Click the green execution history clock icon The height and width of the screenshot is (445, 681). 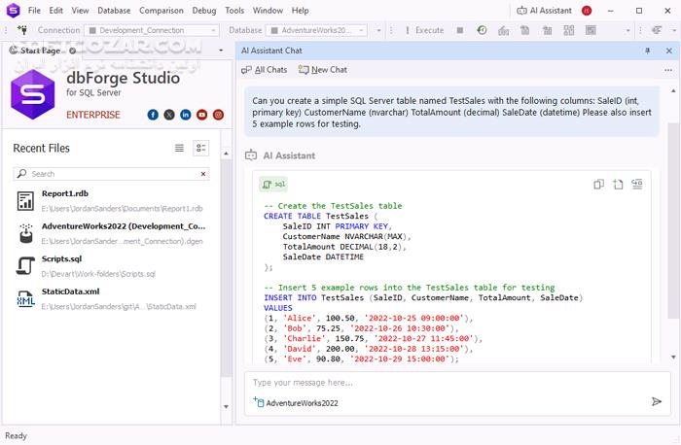482,30
